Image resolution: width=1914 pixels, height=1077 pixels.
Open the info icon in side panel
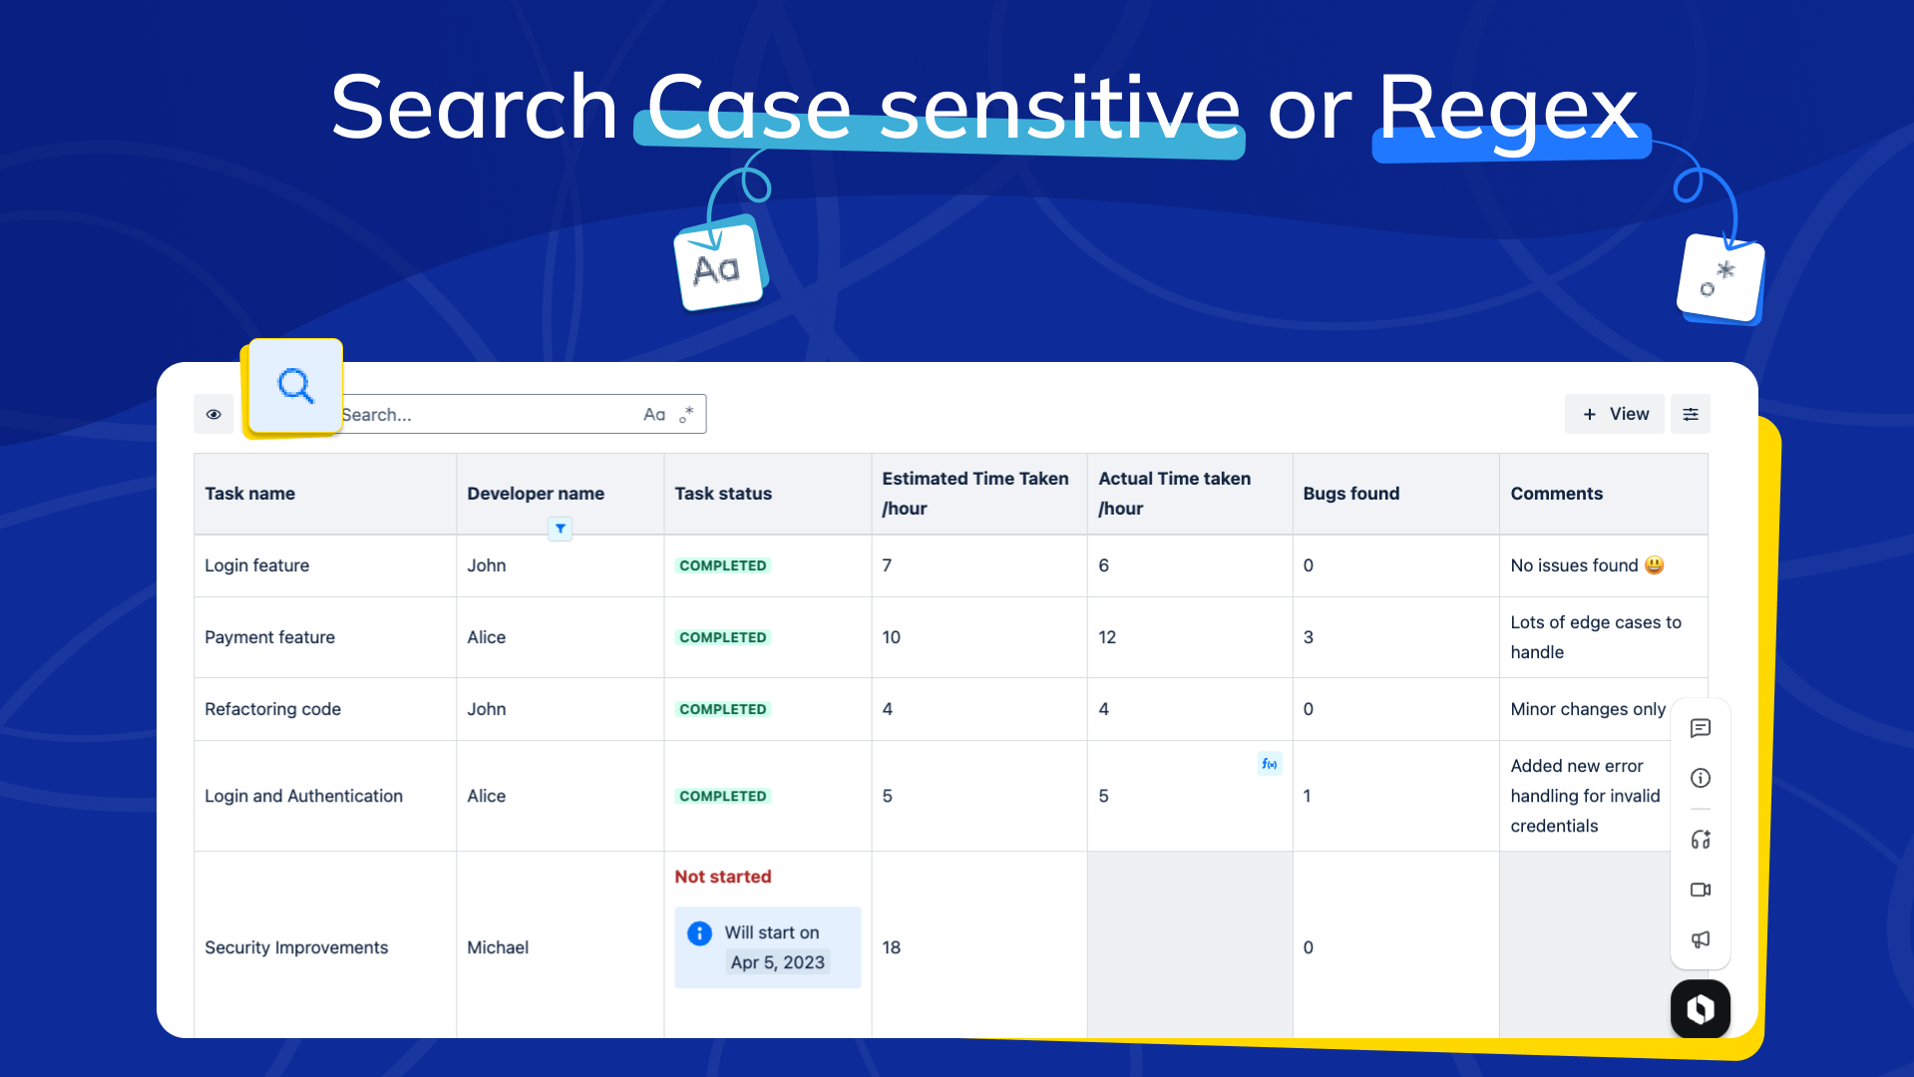[1701, 778]
